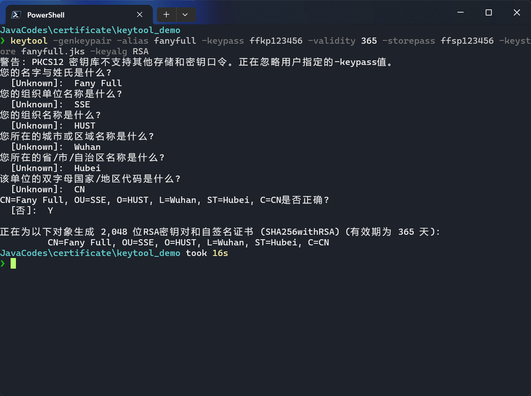Minimize the terminal window
The image size is (531, 396).
click(x=460, y=13)
